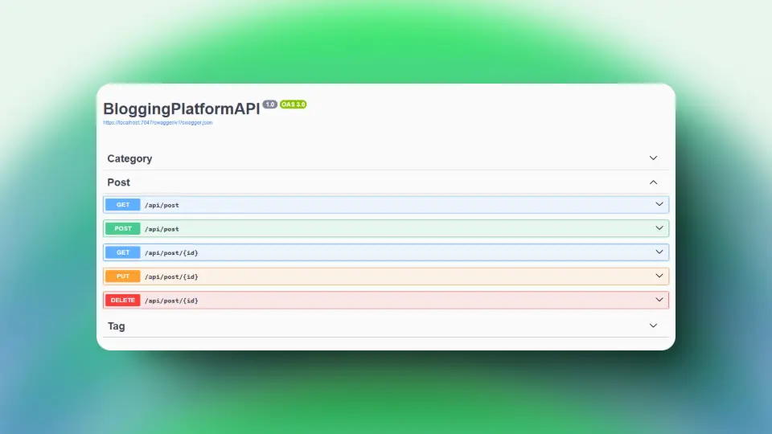Open the swagger.json URL link
This screenshot has width=772, height=434.
[158, 122]
